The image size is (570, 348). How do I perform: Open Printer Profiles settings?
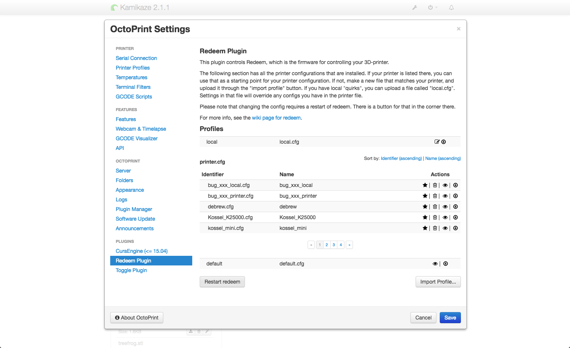132,68
